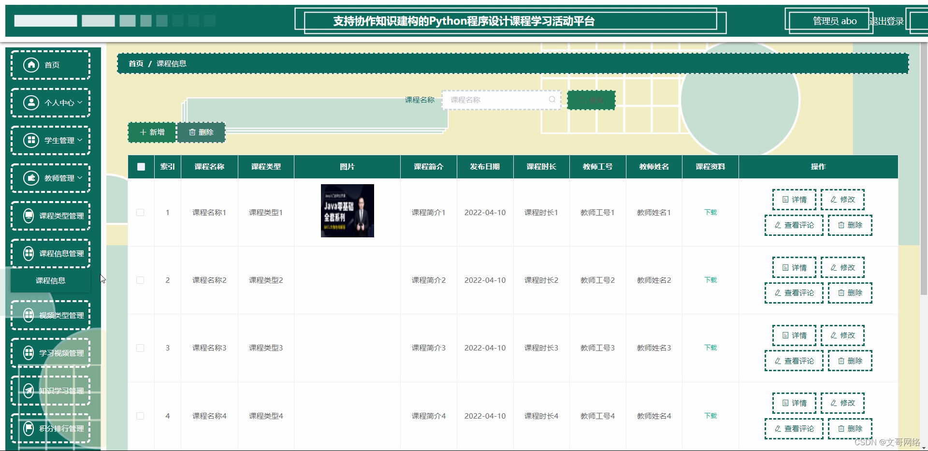Click the 视频类型管理 sidebar icon
This screenshot has height=451, width=928.
[x=29, y=315]
